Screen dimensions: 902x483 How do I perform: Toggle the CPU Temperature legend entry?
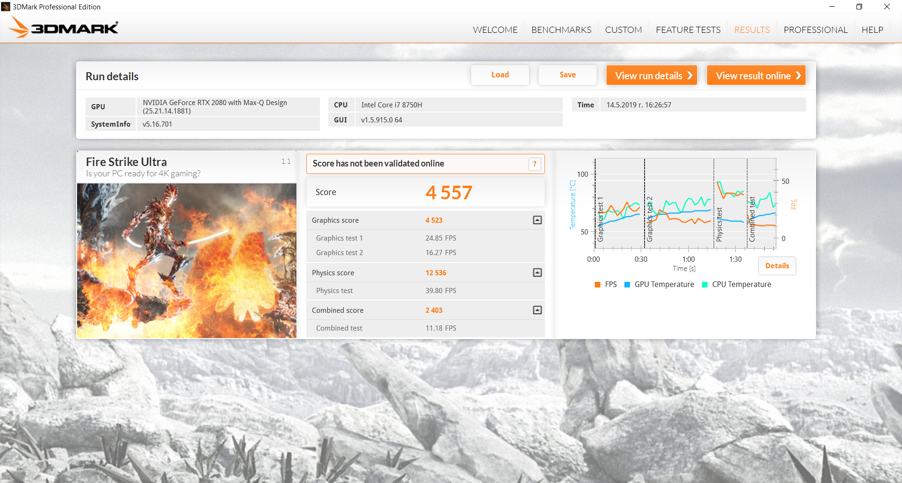pos(737,285)
